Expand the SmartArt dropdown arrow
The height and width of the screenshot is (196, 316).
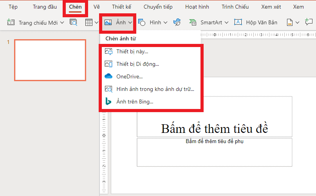click(x=226, y=23)
